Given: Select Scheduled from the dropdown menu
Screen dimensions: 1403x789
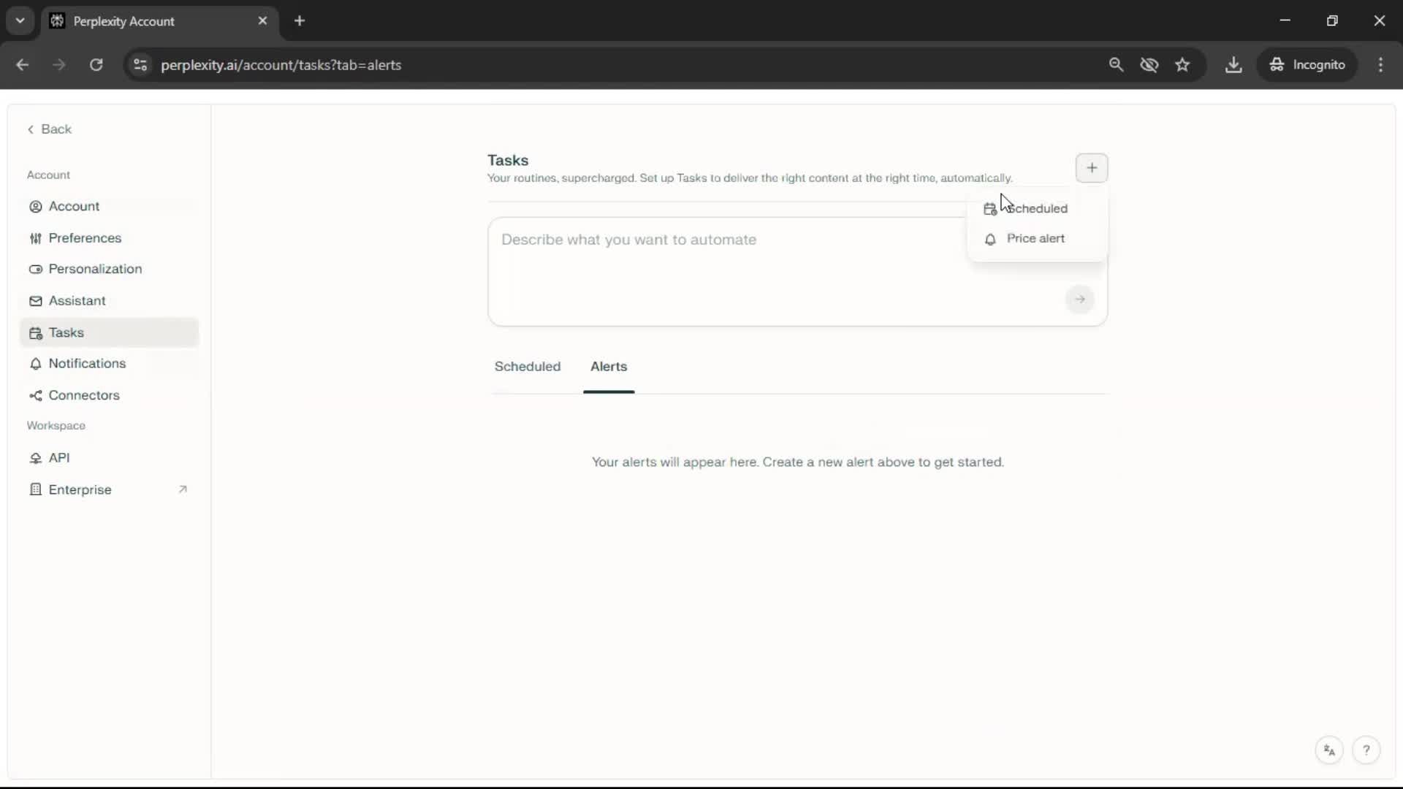Looking at the screenshot, I should [1035, 209].
